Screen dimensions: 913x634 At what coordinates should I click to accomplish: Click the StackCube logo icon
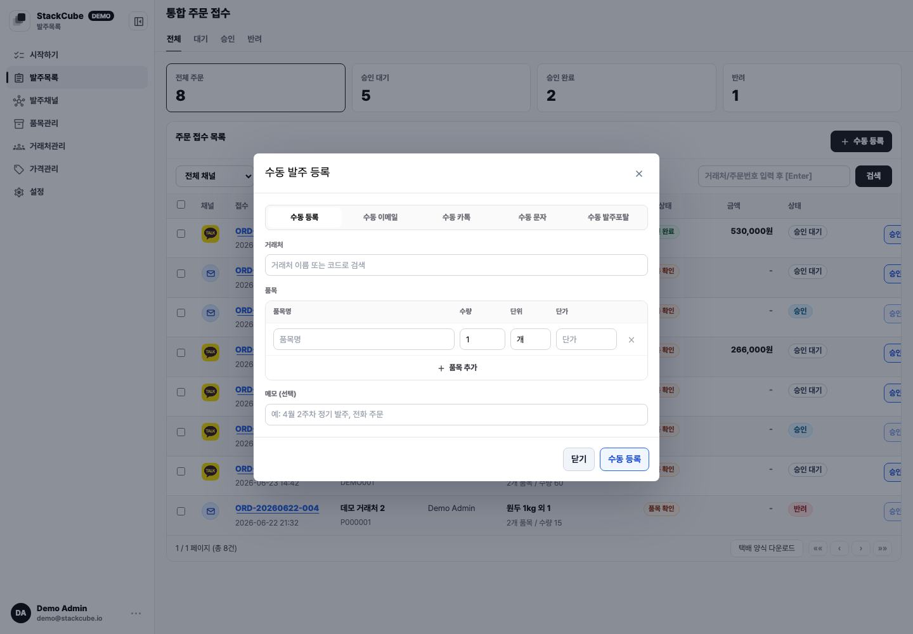tap(20, 20)
